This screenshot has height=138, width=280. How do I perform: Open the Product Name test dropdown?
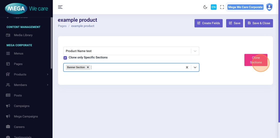coord(195,51)
